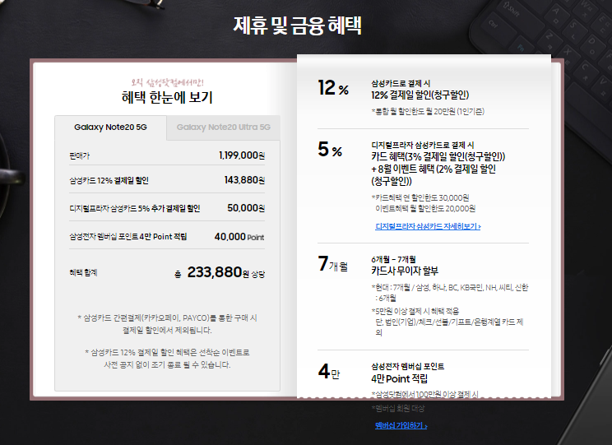Select the 멤버십 회원 대상 note
This screenshot has width=612, height=445.
398,408
